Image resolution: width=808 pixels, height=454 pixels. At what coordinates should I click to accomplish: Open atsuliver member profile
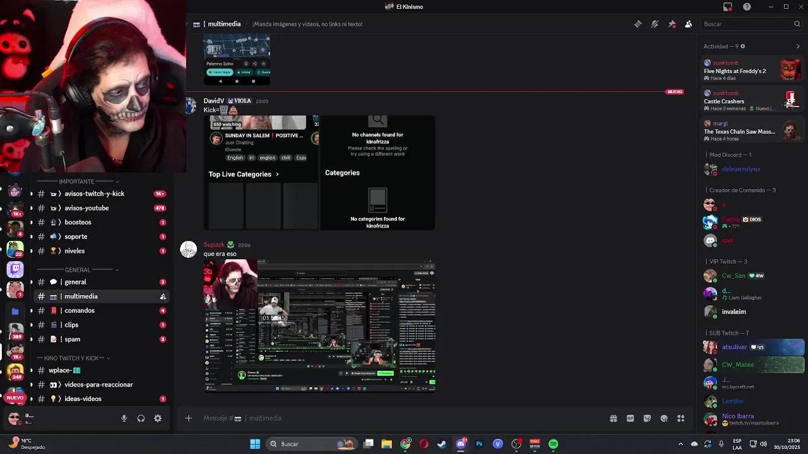point(753,347)
